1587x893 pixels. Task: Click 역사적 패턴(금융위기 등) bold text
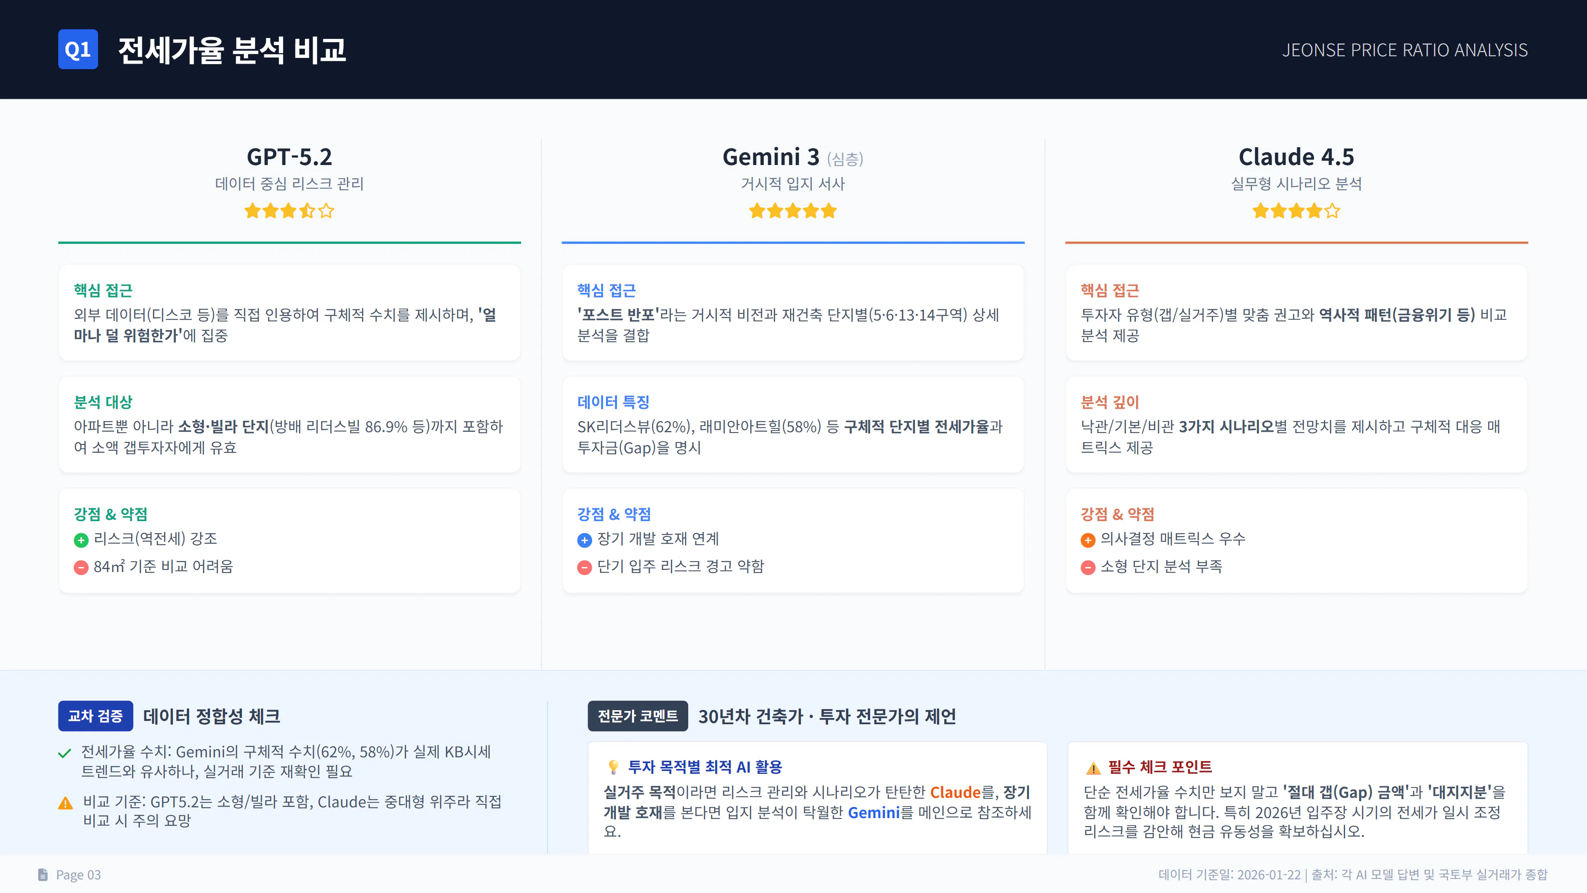1397,316
